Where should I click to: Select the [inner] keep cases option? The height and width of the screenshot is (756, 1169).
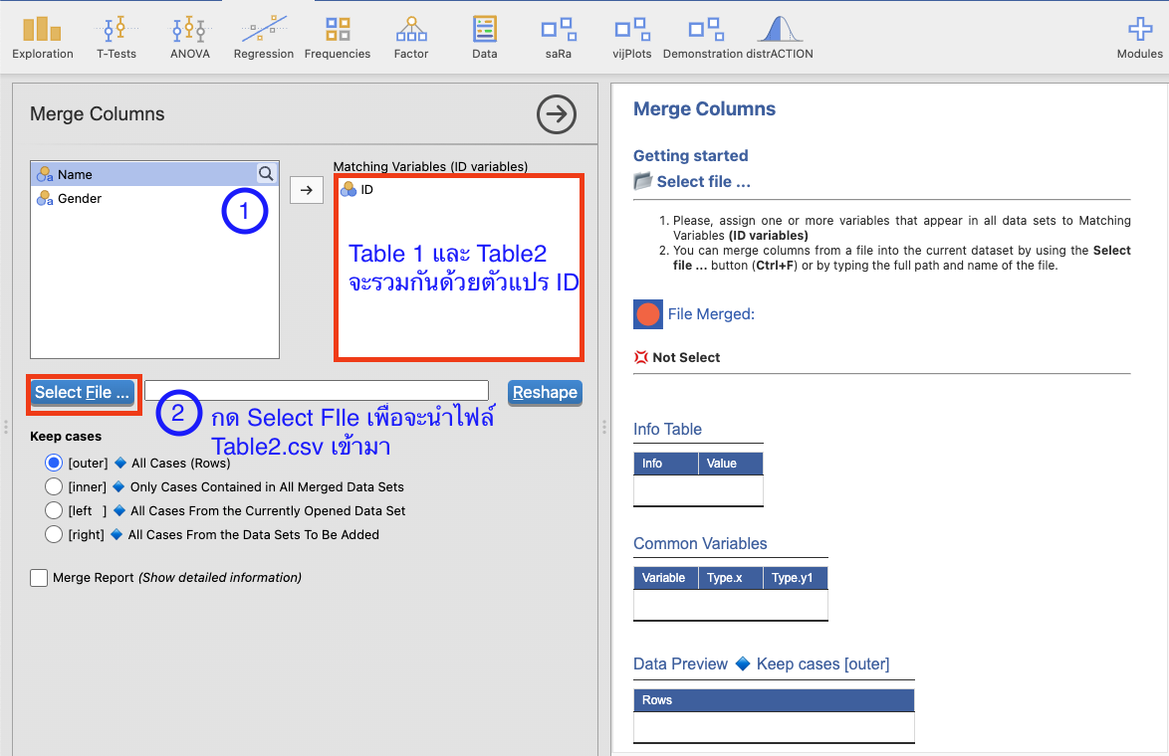click(54, 486)
